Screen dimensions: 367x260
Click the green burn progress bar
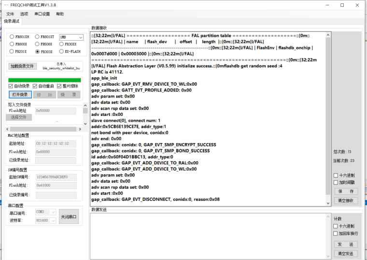[x=44, y=80]
